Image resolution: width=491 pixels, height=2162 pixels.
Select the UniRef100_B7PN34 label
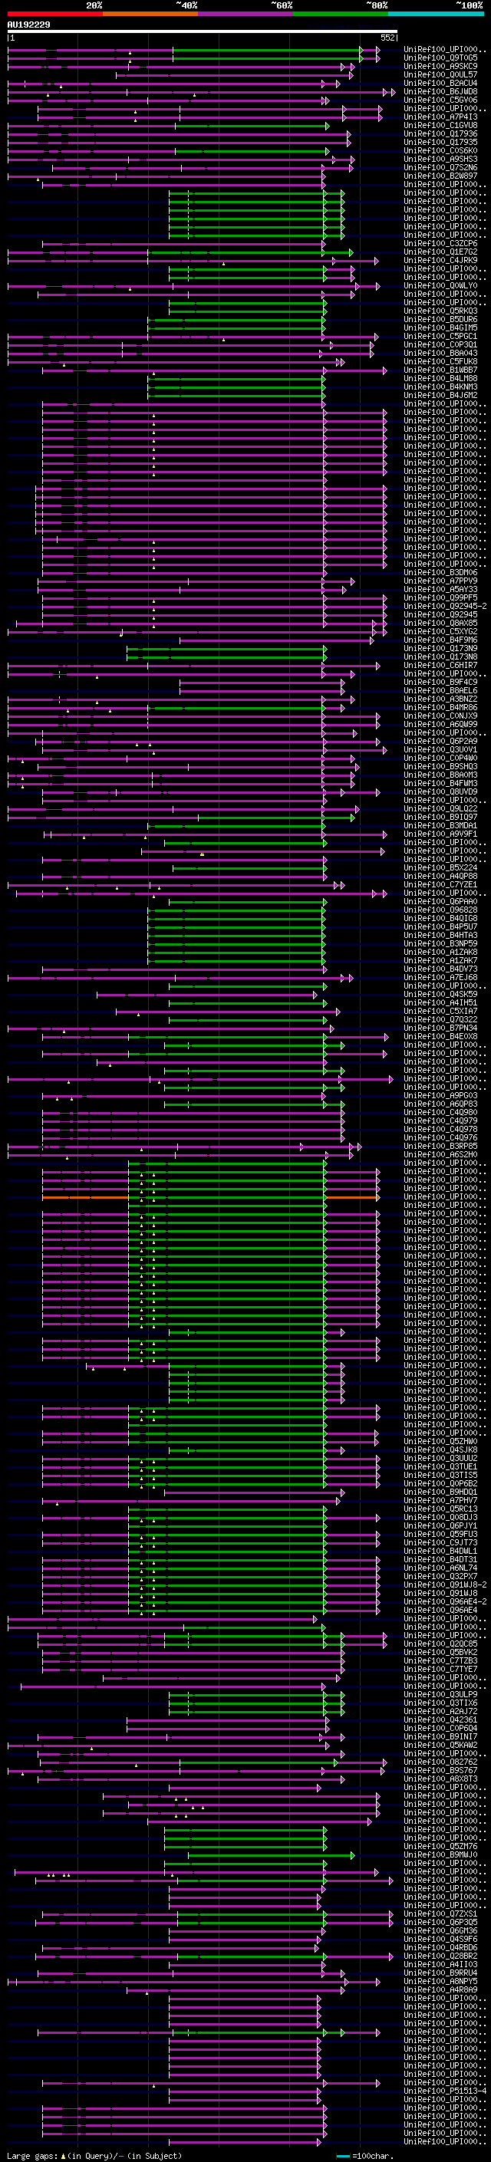pos(440,1027)
